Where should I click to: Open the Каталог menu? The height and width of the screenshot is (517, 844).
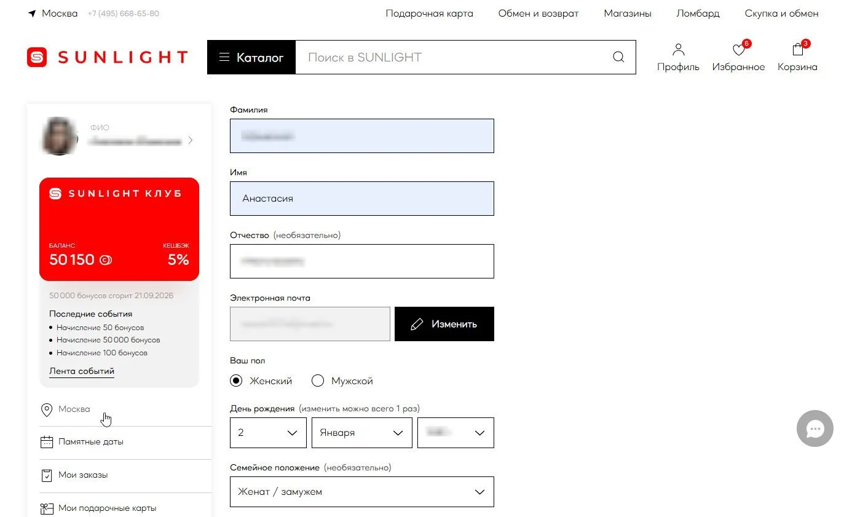click(x=251, y=57)
